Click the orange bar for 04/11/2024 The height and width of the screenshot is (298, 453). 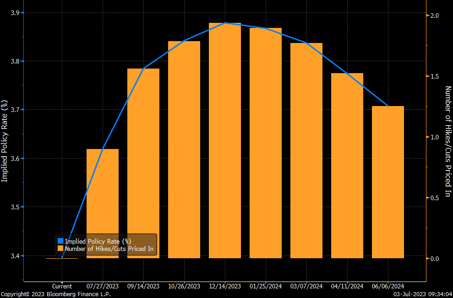click(x=347, y=165)
